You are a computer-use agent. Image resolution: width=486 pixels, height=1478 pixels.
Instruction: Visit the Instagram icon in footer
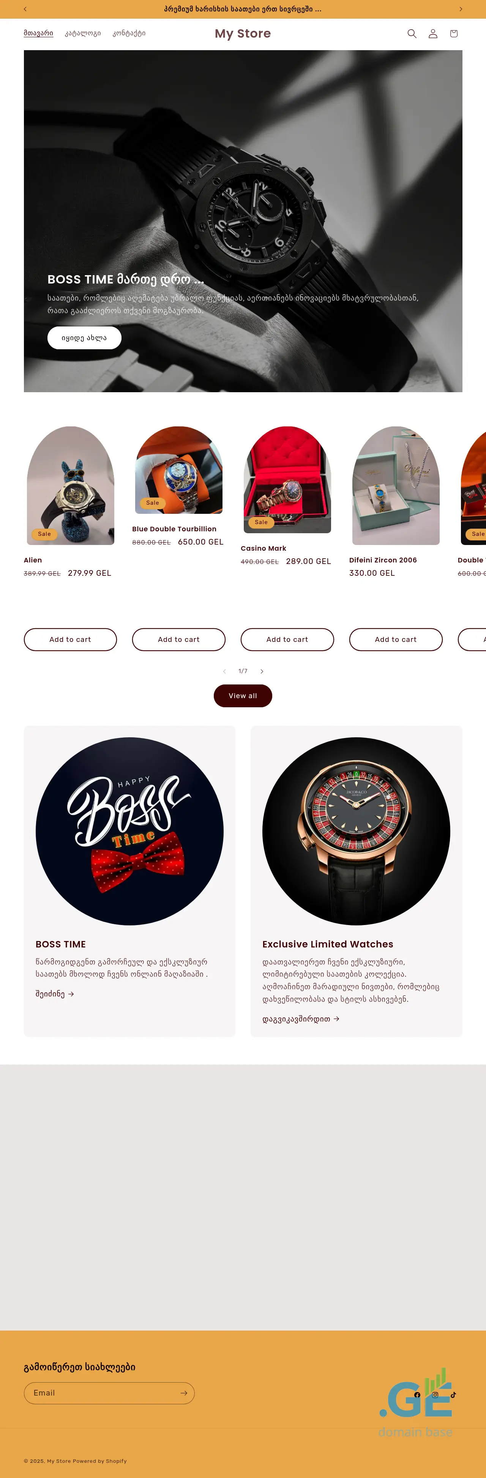(x=435, y=1395)
